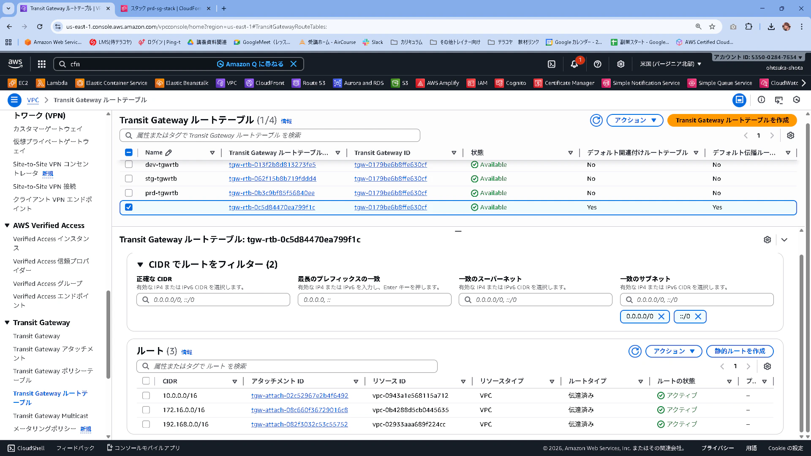Remove the ::/0 subnet filter chip

698,317
